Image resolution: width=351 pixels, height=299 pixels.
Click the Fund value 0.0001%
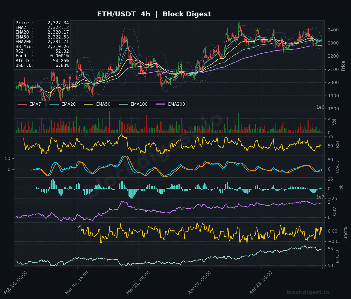60,56
